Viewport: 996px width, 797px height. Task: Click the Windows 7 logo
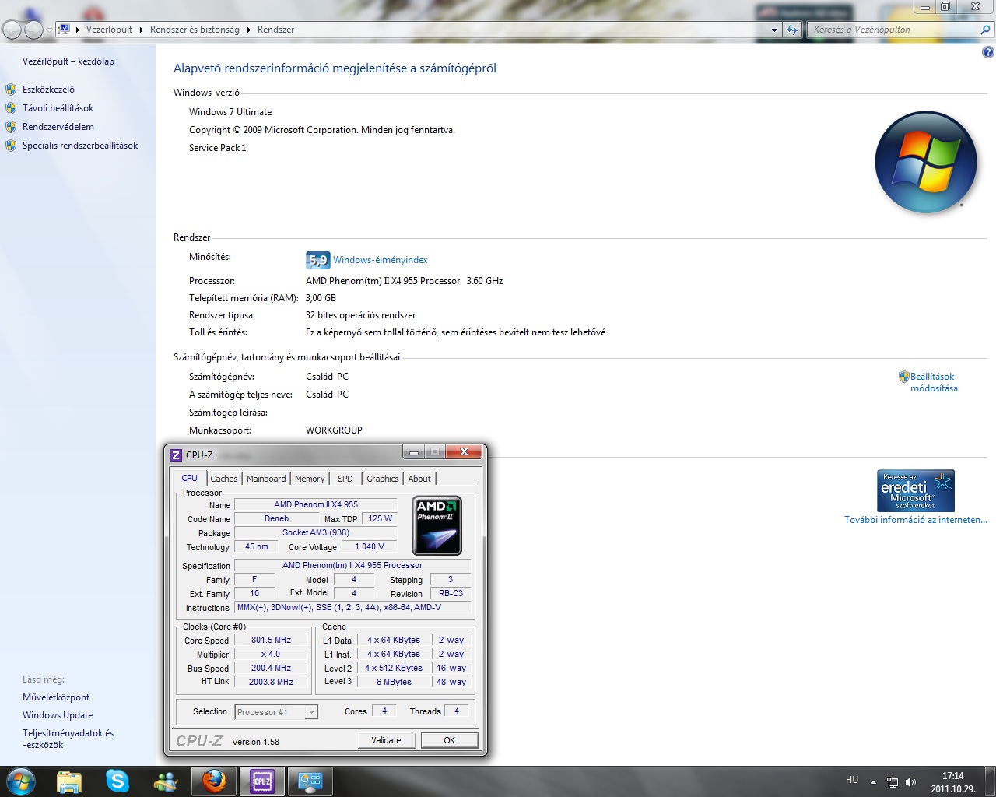tap(926, 162)
